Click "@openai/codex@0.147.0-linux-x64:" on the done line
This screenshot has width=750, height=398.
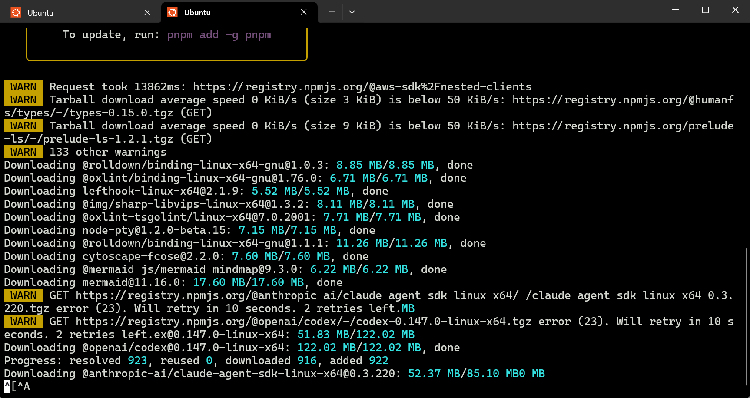click(186, 348)
